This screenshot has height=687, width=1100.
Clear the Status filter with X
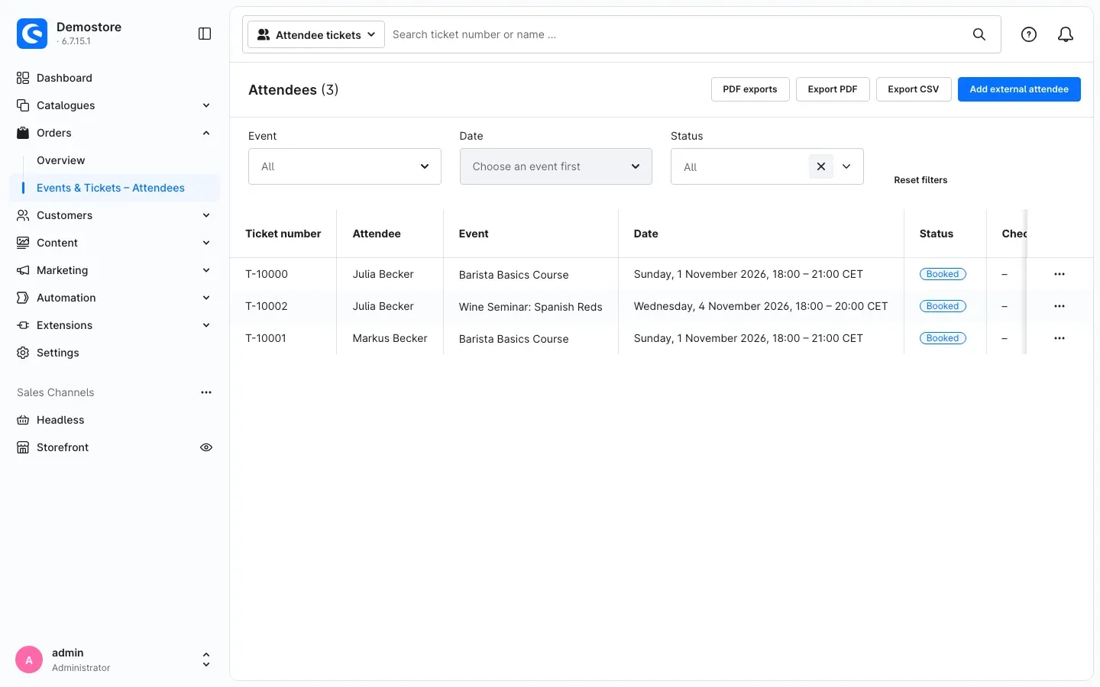click(x=821, y=166)
